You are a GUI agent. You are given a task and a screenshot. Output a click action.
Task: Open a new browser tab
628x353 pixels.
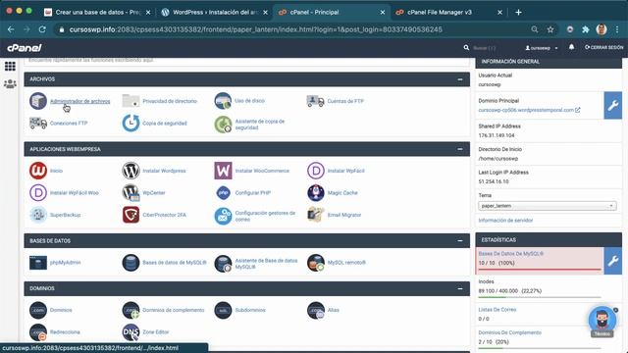pyautogui.click(x=518, y=13)
